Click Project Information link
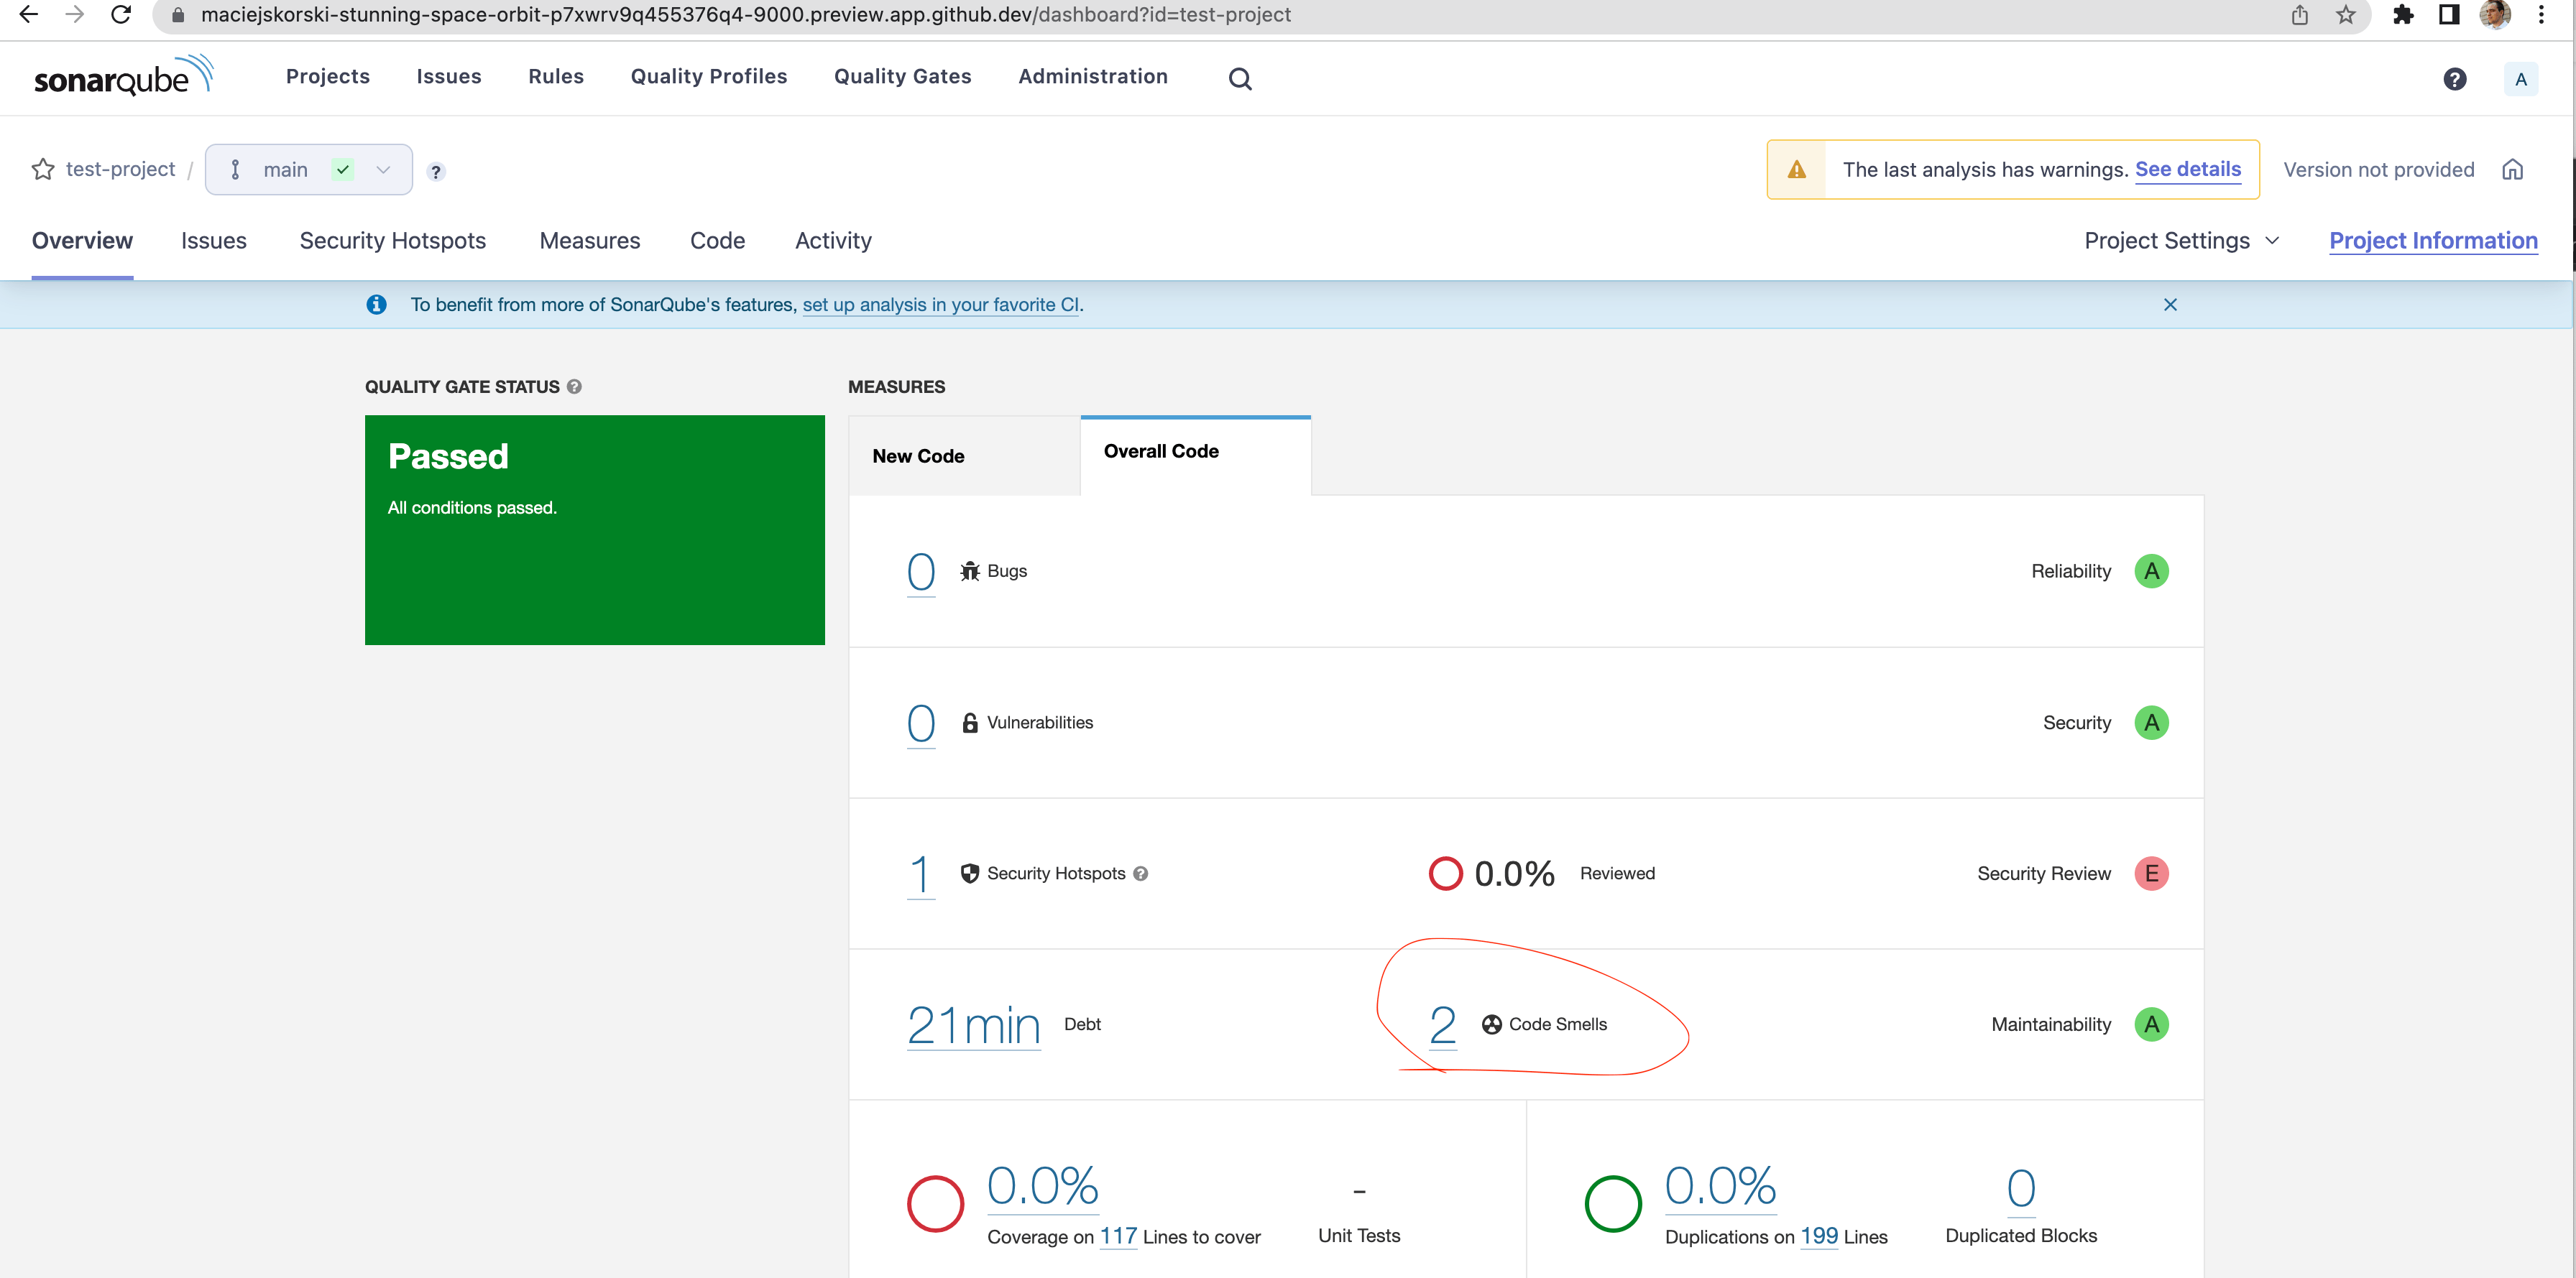This screenshot has height=1278, width=2576. pos(2432,241)
